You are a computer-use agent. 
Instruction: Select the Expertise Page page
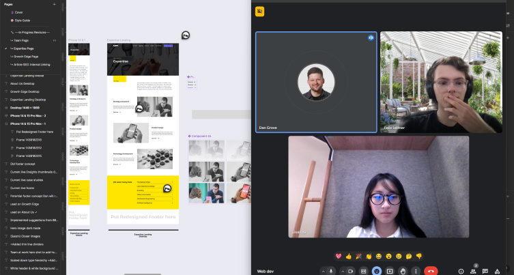point(24,48)
